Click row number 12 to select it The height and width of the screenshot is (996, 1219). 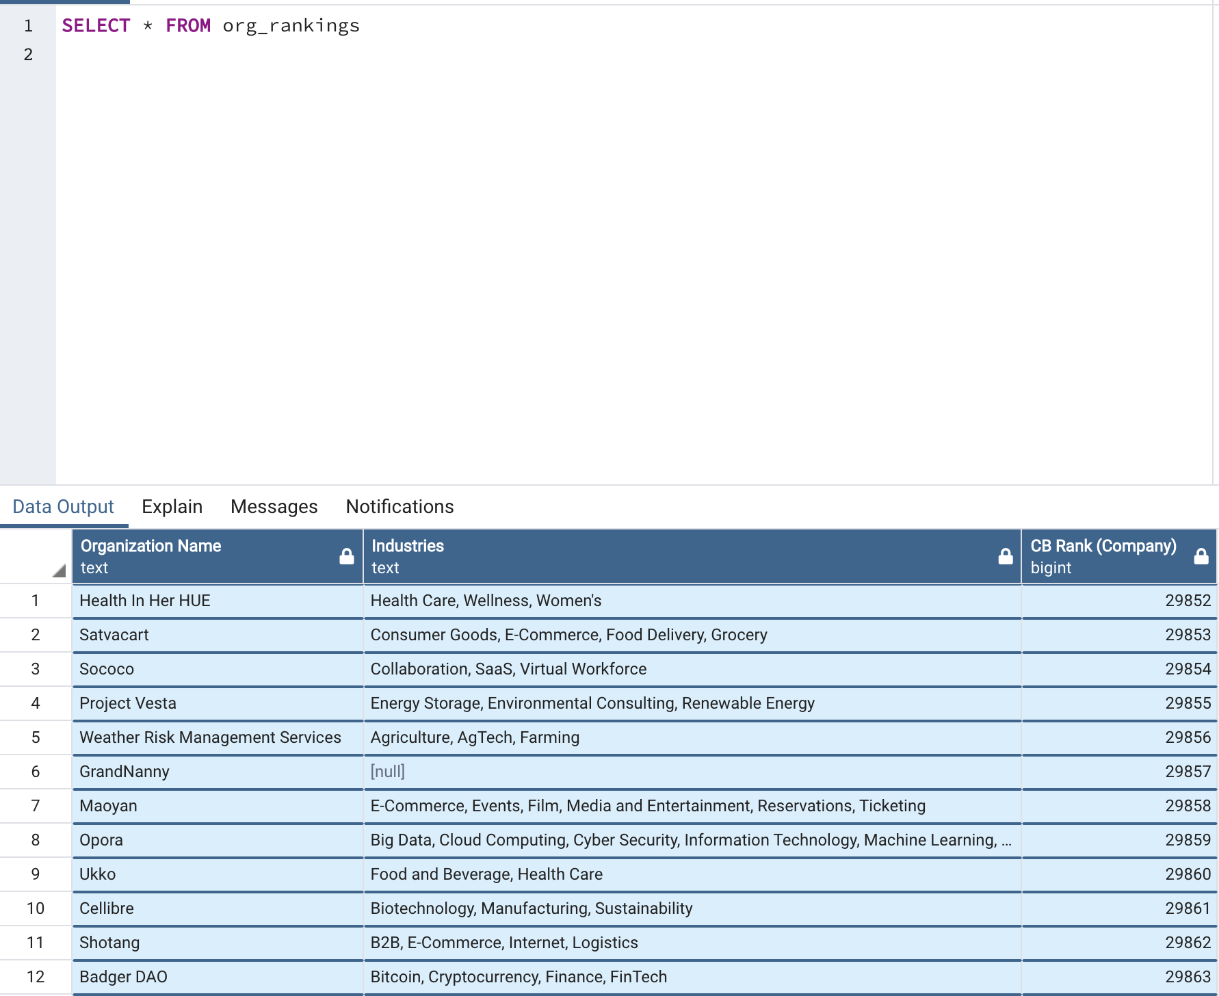[x=35, y=977]
